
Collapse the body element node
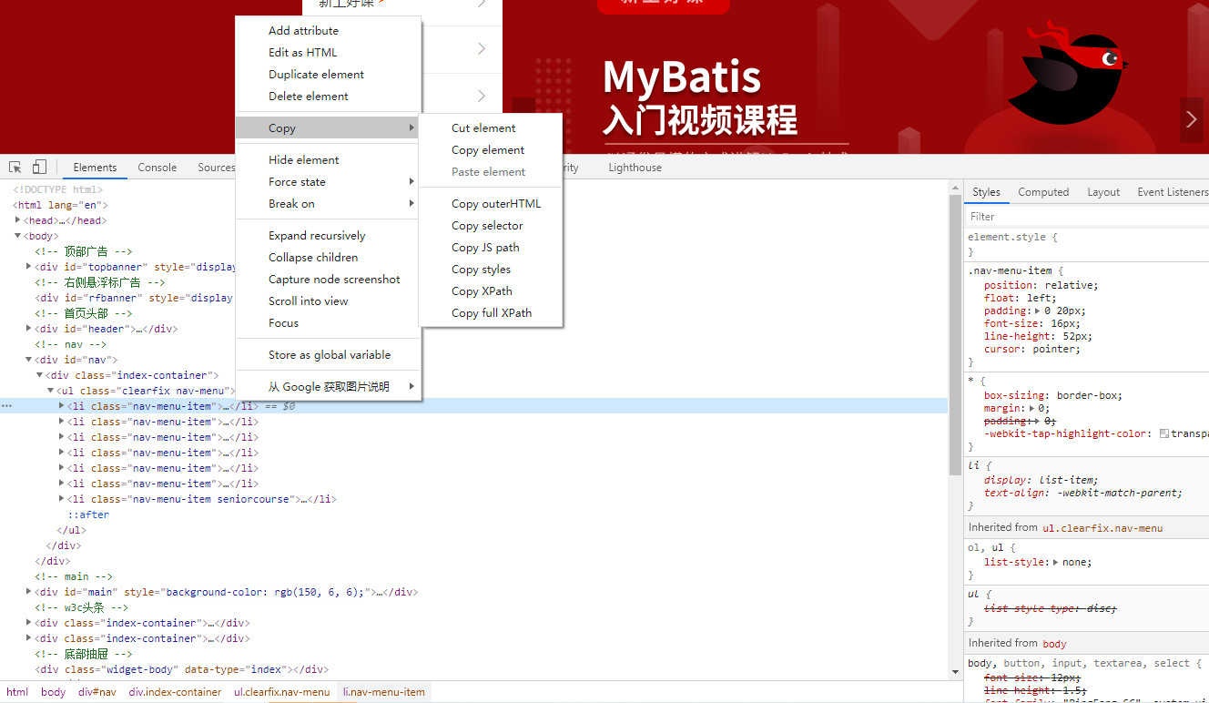(x=18, y=236)
